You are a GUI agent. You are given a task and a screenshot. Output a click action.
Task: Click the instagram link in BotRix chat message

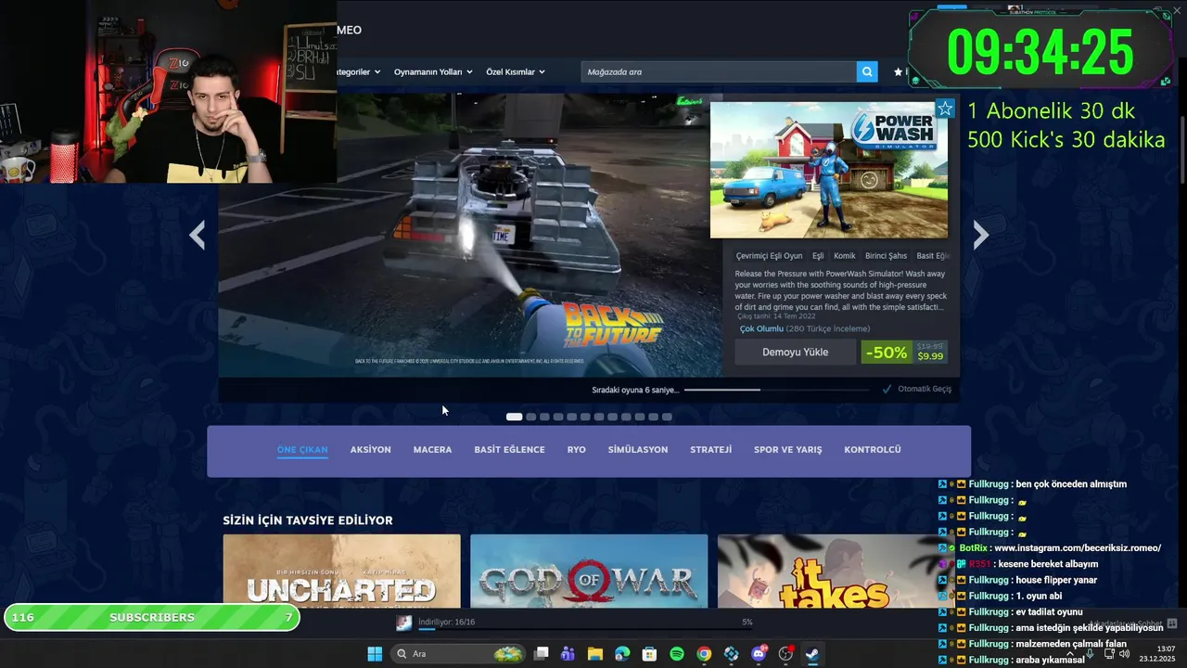coord(1078,548)
